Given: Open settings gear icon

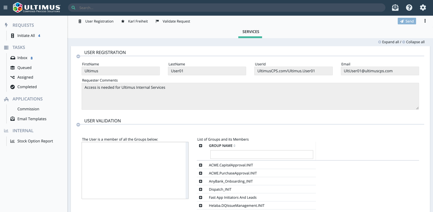Looking at the screenshot, I should coord(423,8).
